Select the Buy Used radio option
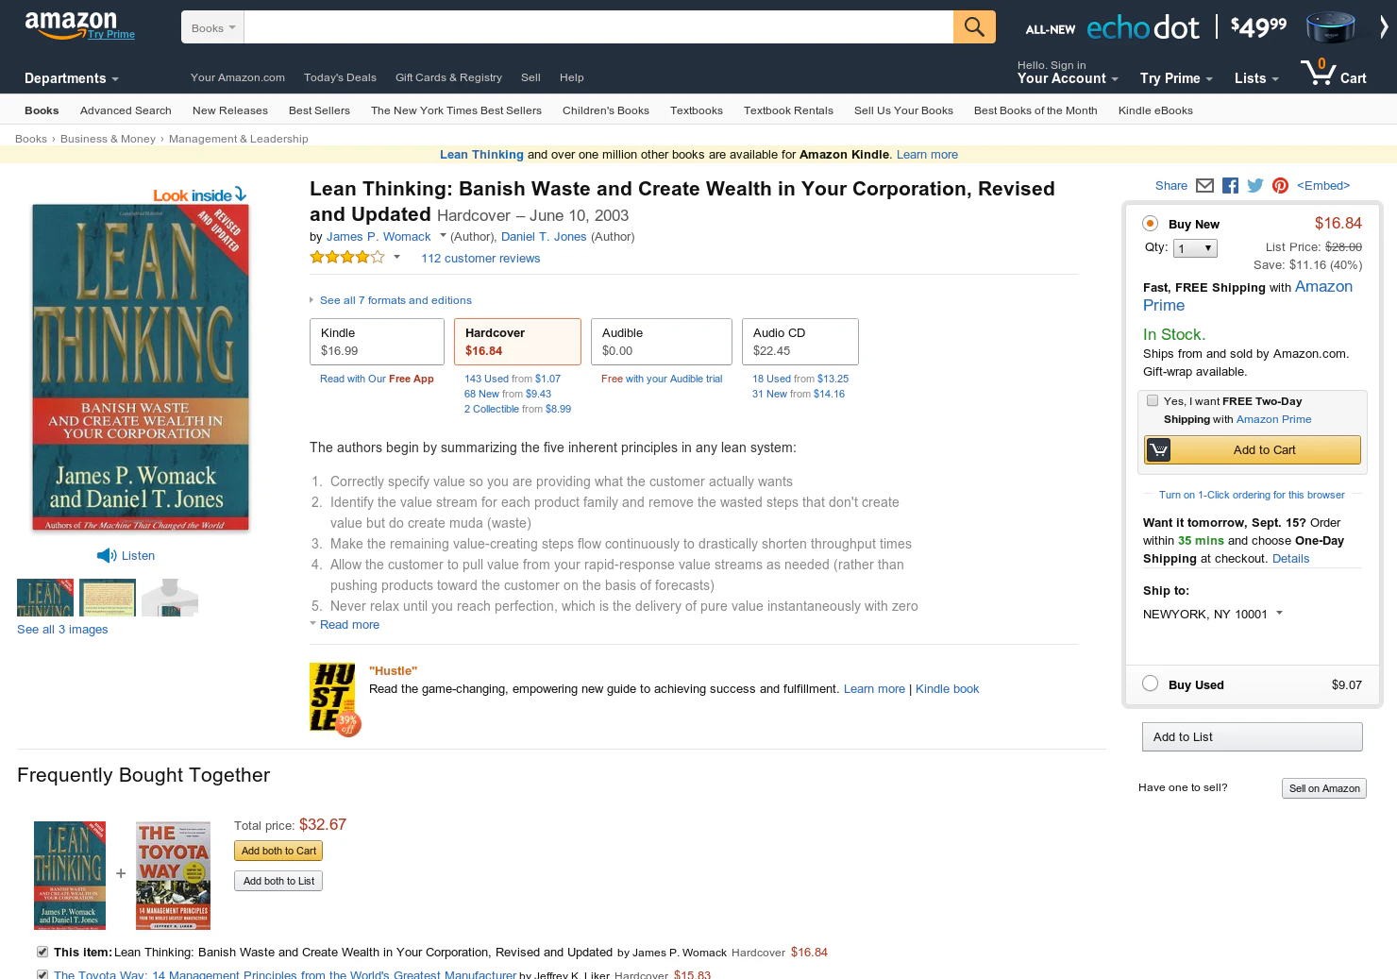 pos(1150,684)
